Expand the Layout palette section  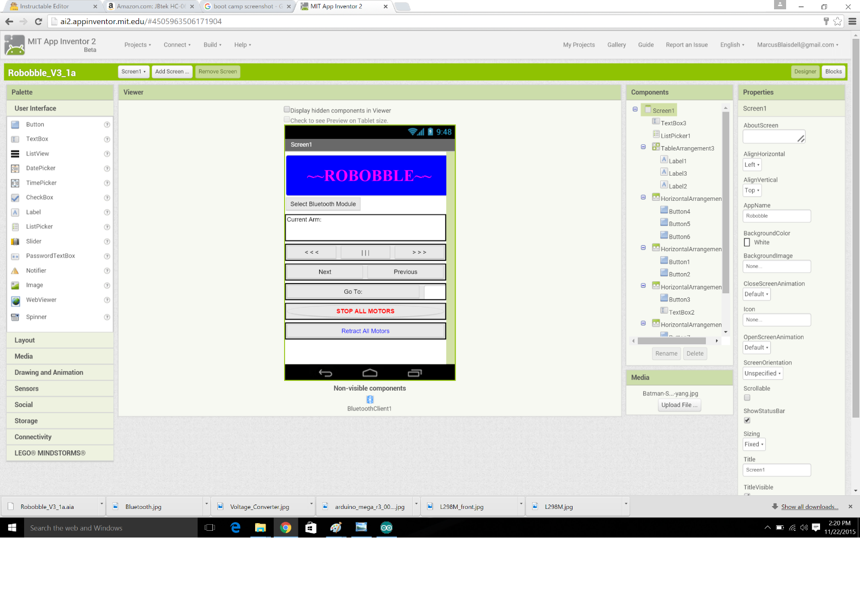60,340
